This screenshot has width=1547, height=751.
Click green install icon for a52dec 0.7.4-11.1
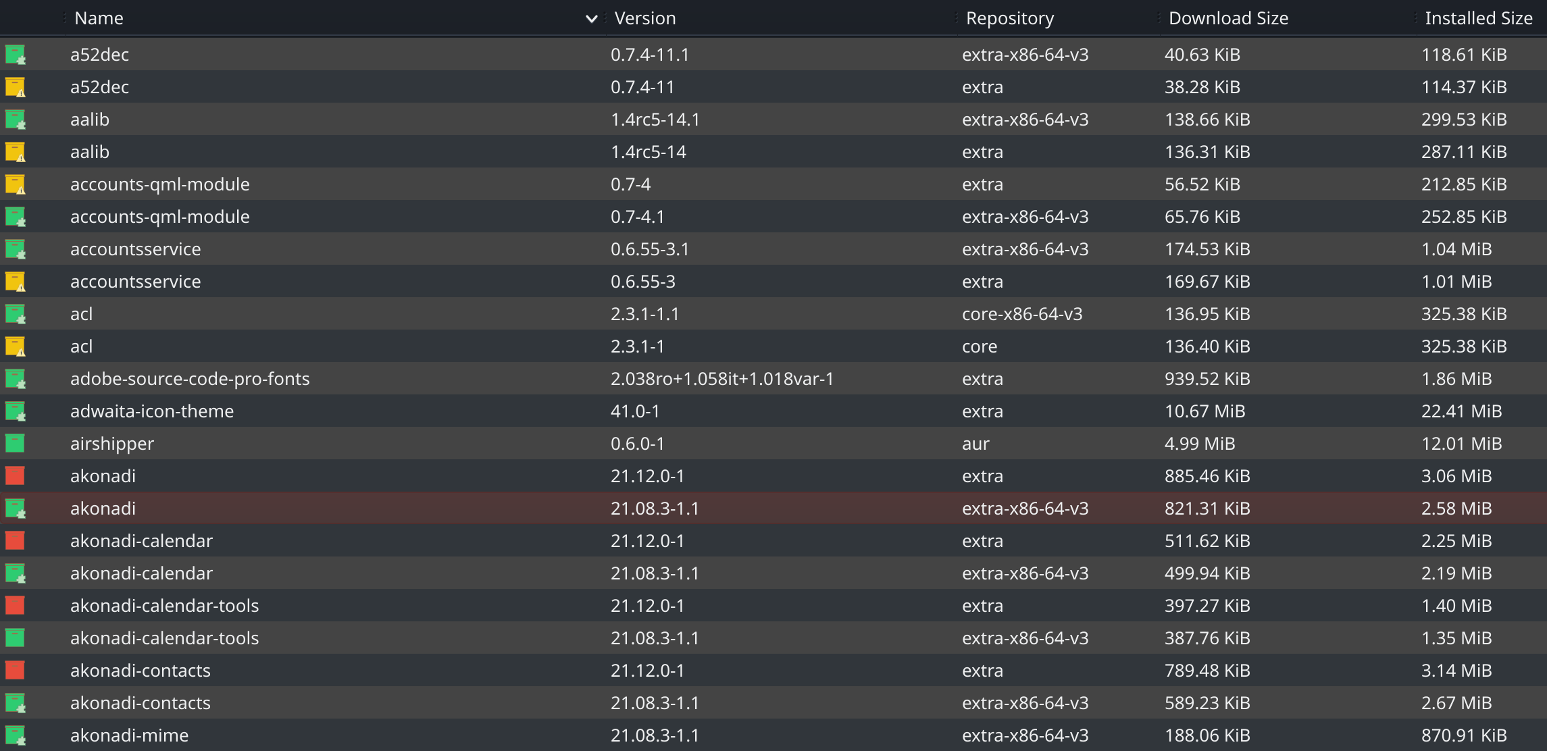[x=16, y=55]
